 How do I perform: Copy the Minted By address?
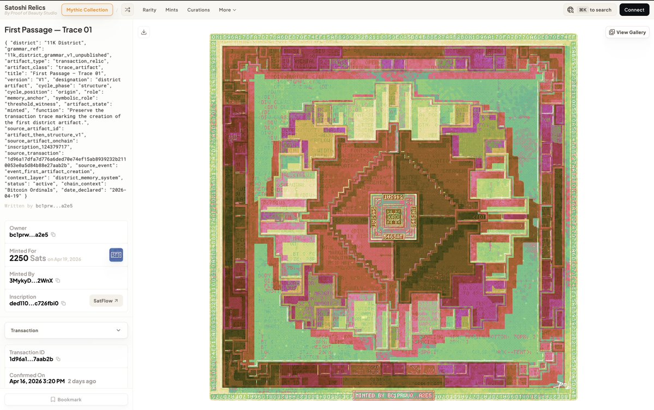pos(58,280)
